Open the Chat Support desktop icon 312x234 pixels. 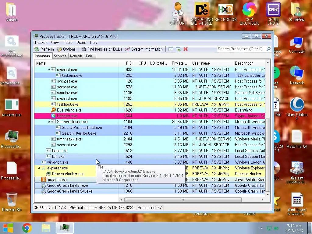178,13
